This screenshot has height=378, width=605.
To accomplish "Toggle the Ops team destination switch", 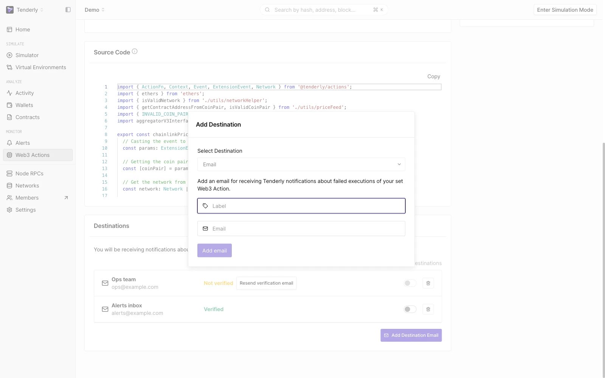I will point(410,283).
